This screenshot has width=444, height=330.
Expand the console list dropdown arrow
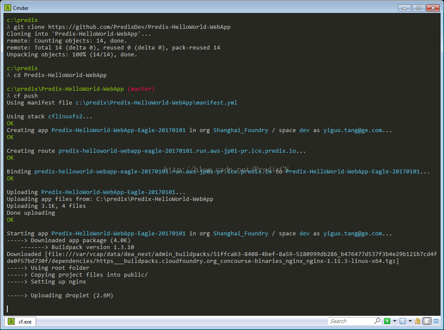point(410,321)
